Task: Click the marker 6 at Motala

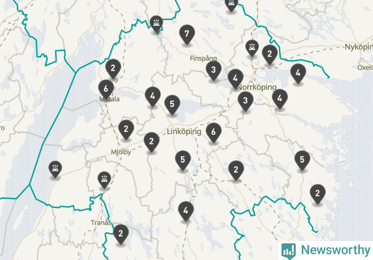Action: click(x=106, y=90)
